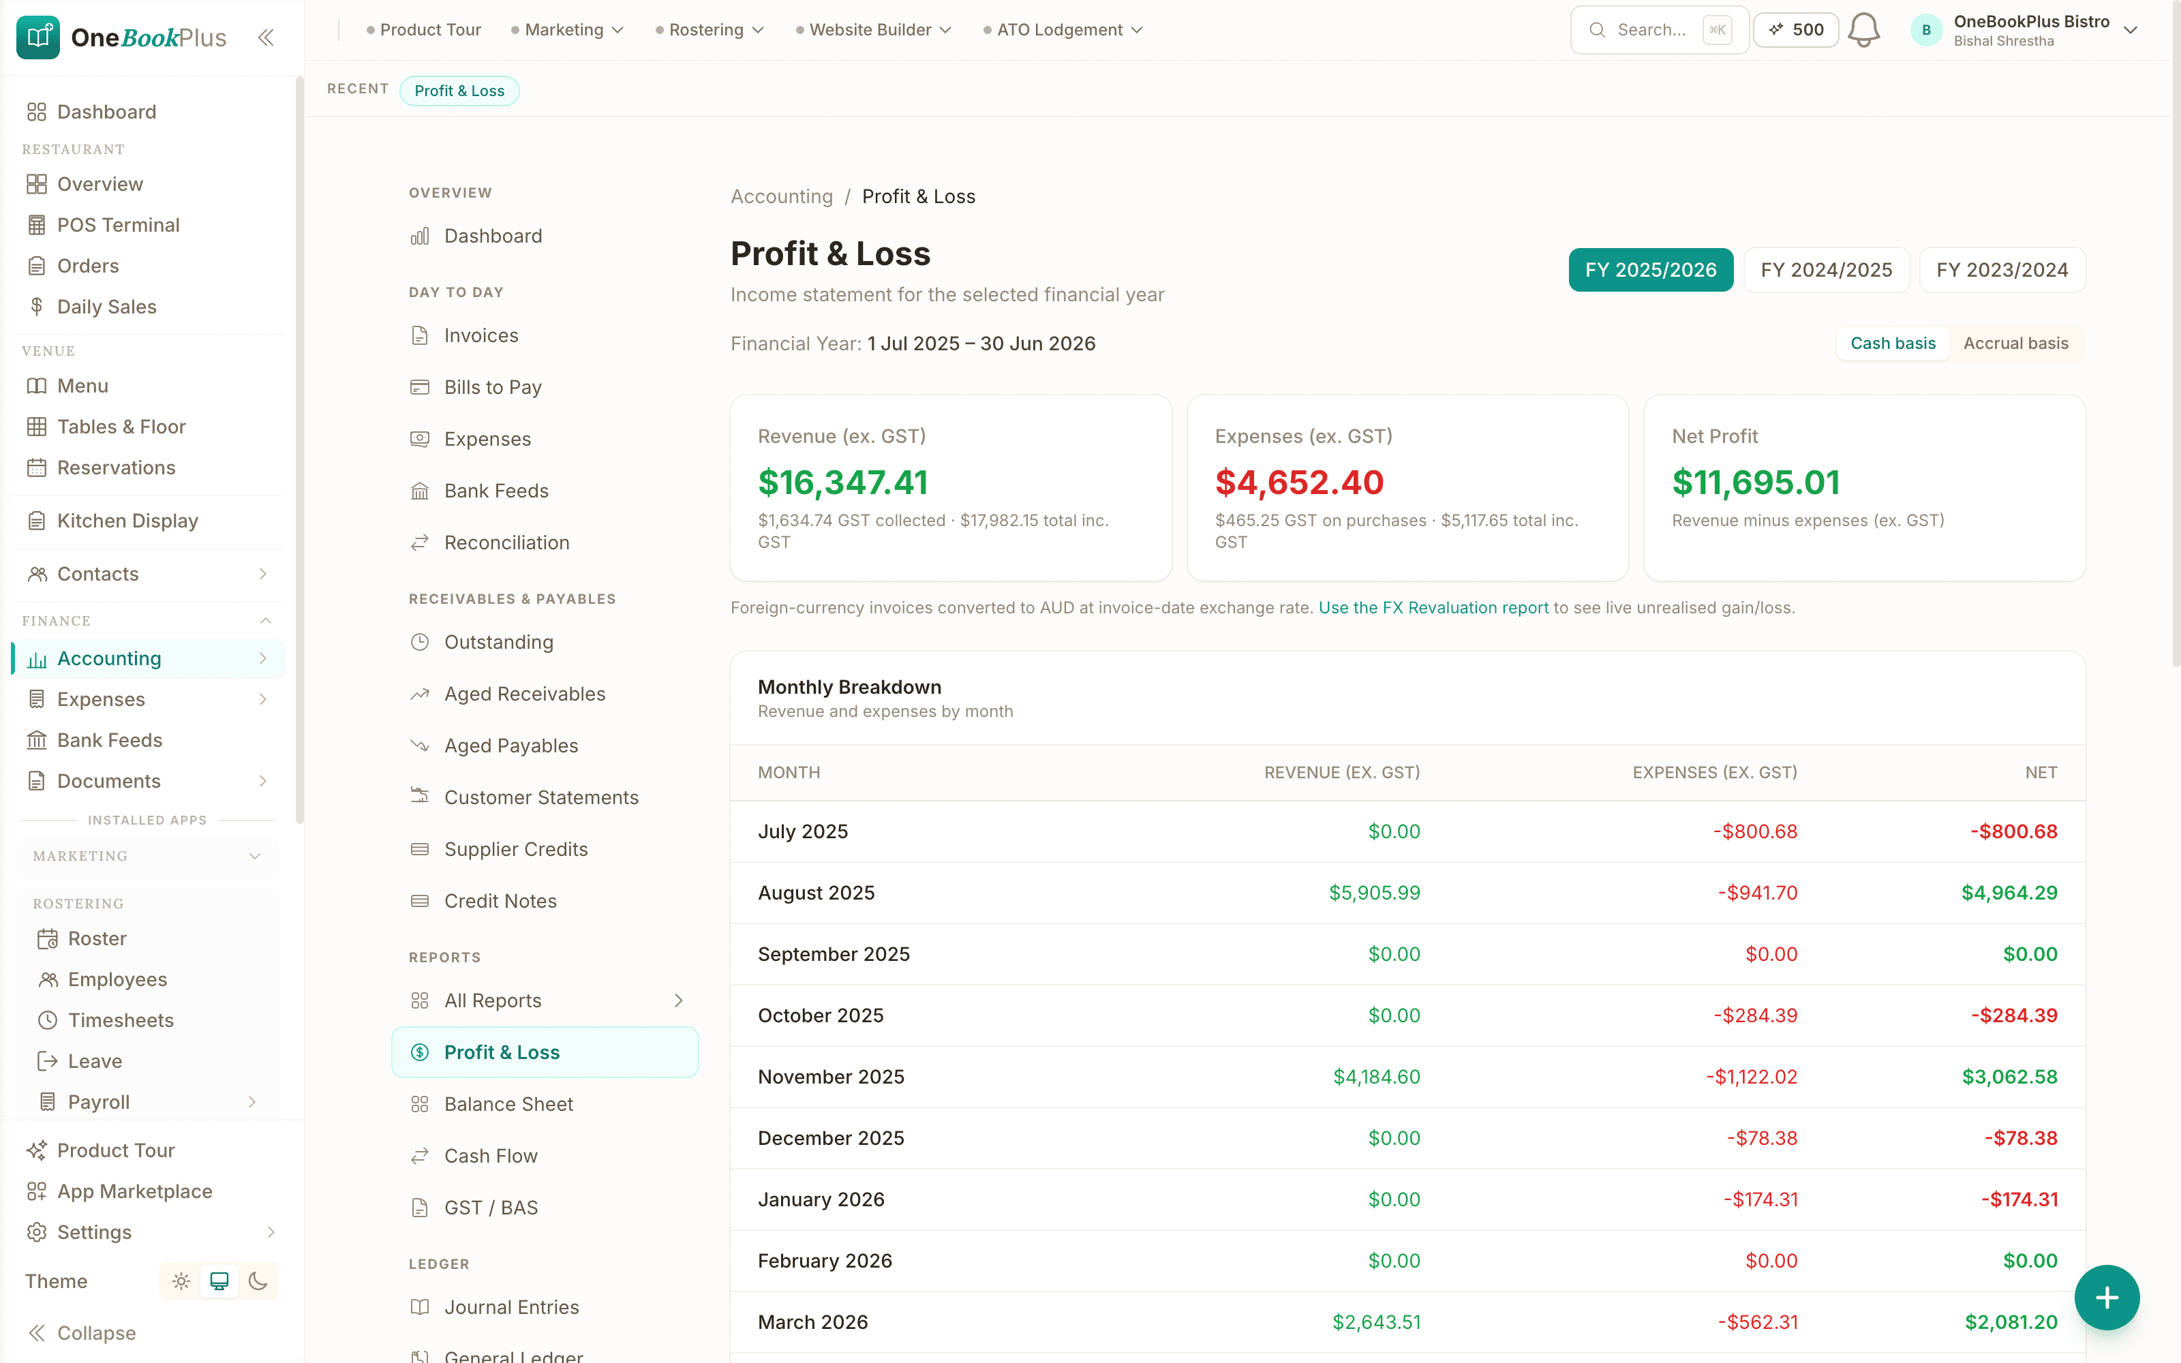Click the Journal Entries book icon
The width and height of the screenshot is (2181, 1363).
pyautogui.click(x=420, y=1307)
